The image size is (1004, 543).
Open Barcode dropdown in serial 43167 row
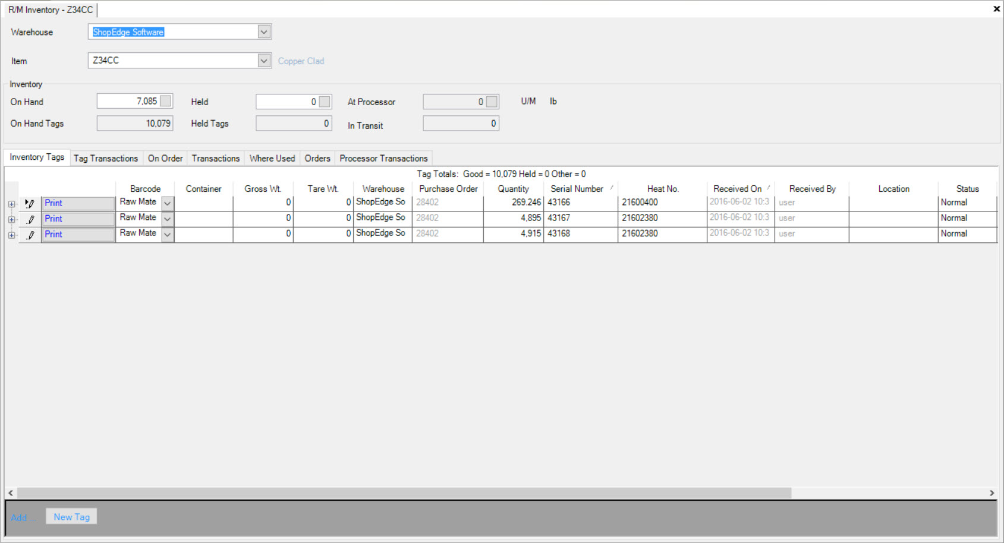tap(168, 219)
